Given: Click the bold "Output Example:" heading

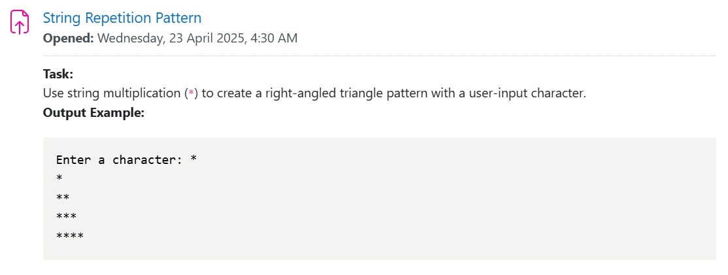Looking at the screenshot, I should click(x=94, y=113).
